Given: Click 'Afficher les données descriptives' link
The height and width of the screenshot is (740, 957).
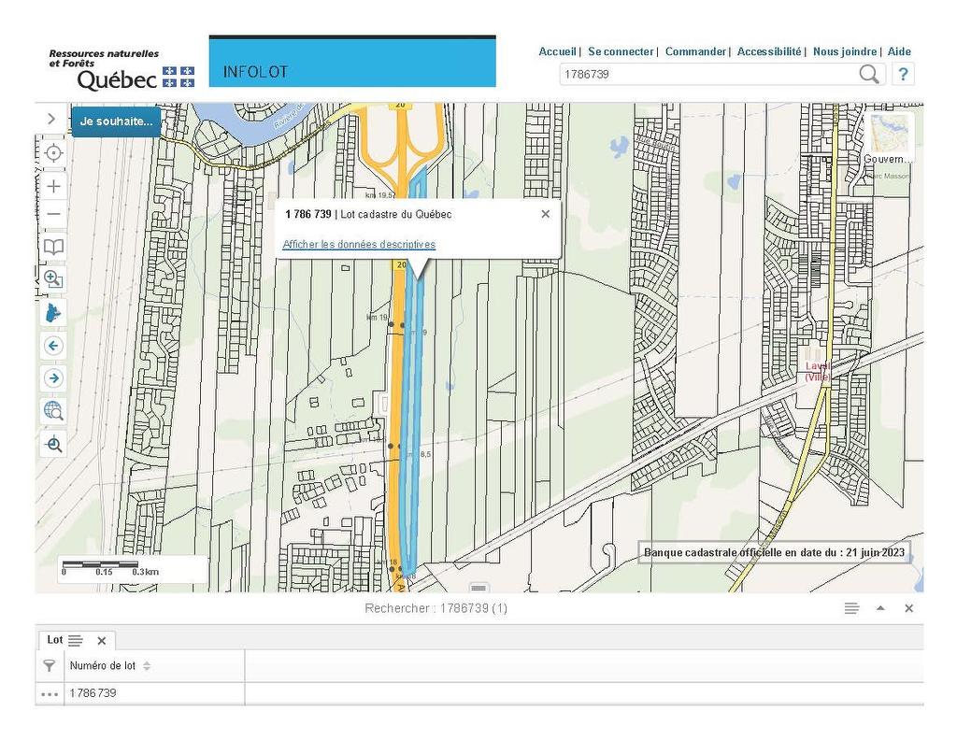Looking at the screenshot, I should pos(359,245).
